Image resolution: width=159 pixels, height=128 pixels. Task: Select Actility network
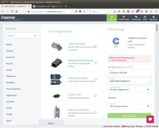pyautogui.click(x=9, y=51)
